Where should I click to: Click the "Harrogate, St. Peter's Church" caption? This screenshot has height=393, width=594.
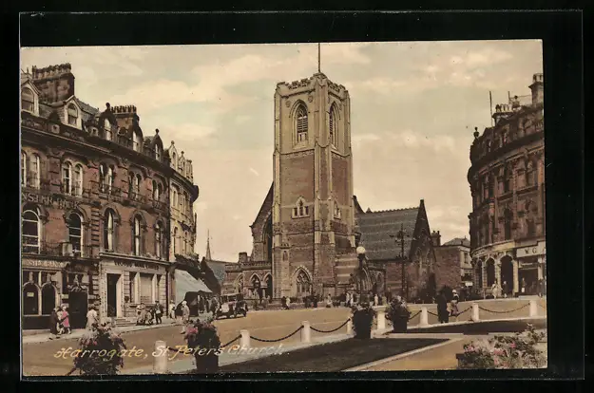[x=168, y=352]
